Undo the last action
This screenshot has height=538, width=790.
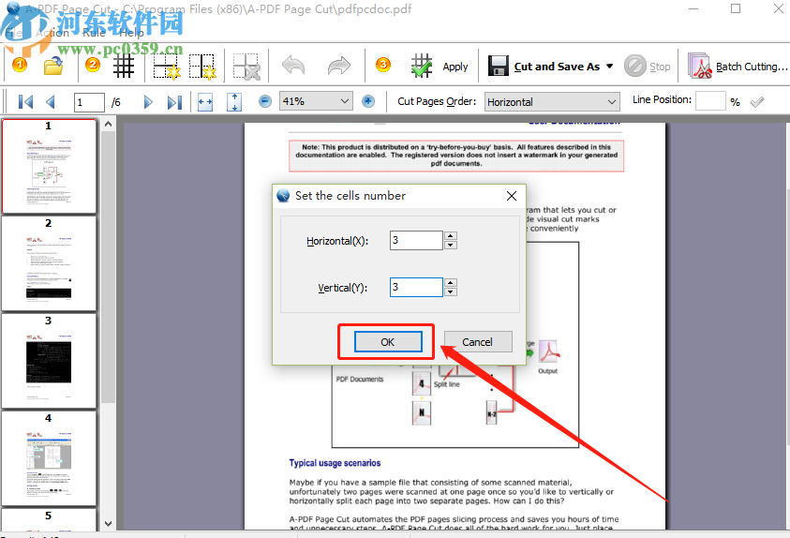293,66
